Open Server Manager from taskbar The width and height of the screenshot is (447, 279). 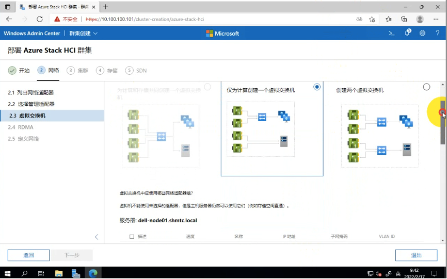tap(75, 274)
